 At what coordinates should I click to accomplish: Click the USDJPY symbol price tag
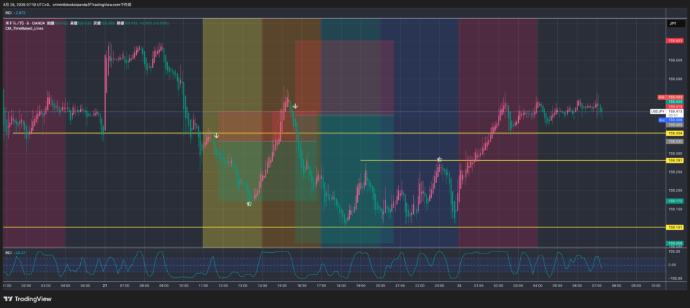658,111
